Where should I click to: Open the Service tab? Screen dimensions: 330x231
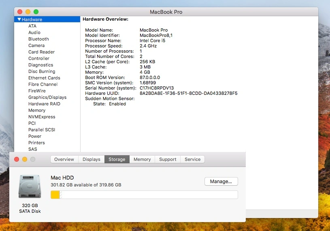pyautogui.click(x=192, y=159)
